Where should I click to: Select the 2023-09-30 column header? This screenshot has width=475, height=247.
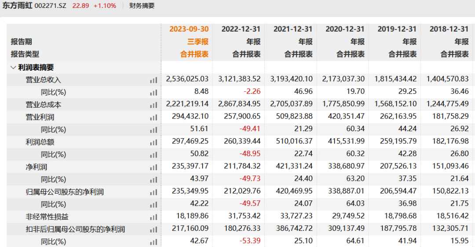189,29
